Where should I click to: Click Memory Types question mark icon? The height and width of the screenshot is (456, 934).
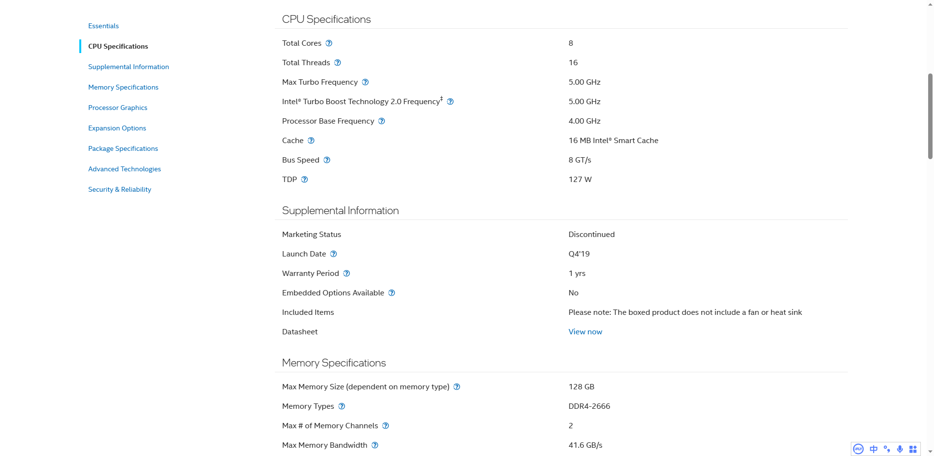(342, 406)
